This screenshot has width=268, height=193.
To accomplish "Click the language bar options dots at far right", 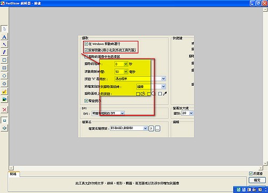I will click(266, 190).
